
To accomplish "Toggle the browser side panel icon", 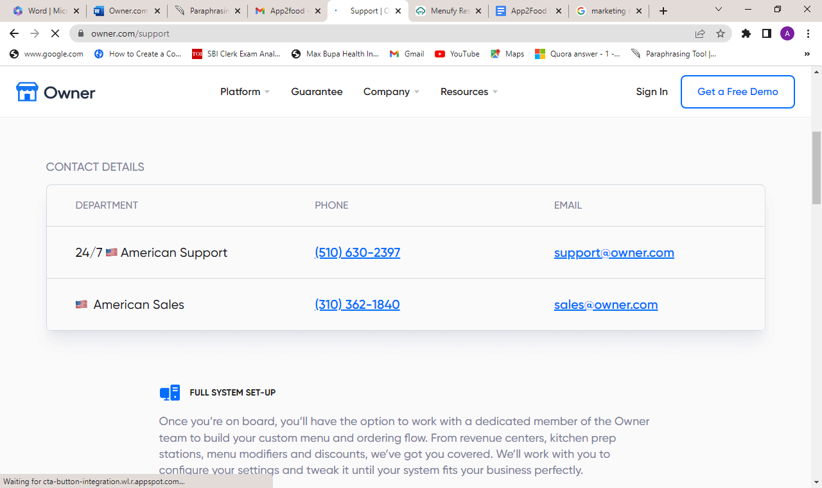I will coord(766,33).
